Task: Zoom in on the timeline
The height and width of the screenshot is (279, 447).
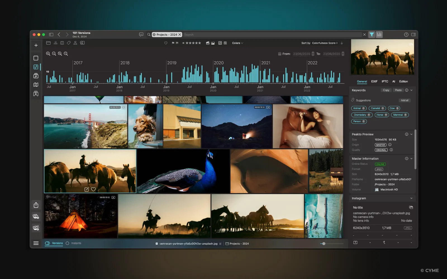Action: point(48,54)
